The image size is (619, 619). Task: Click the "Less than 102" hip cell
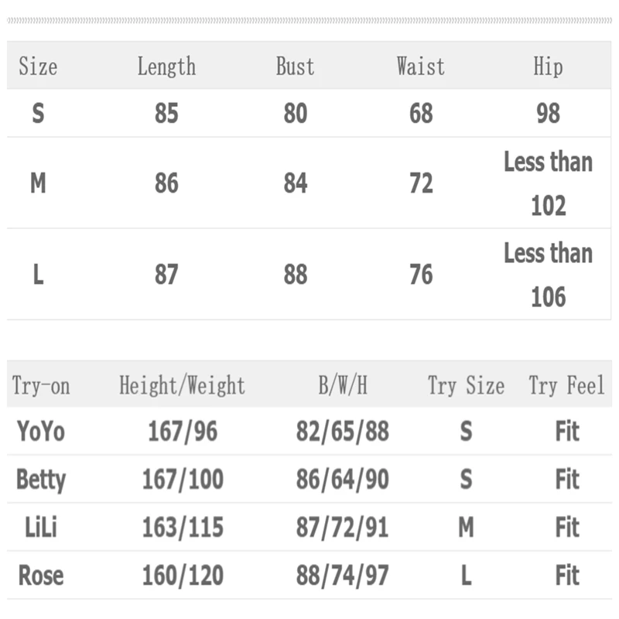[548, 183]
